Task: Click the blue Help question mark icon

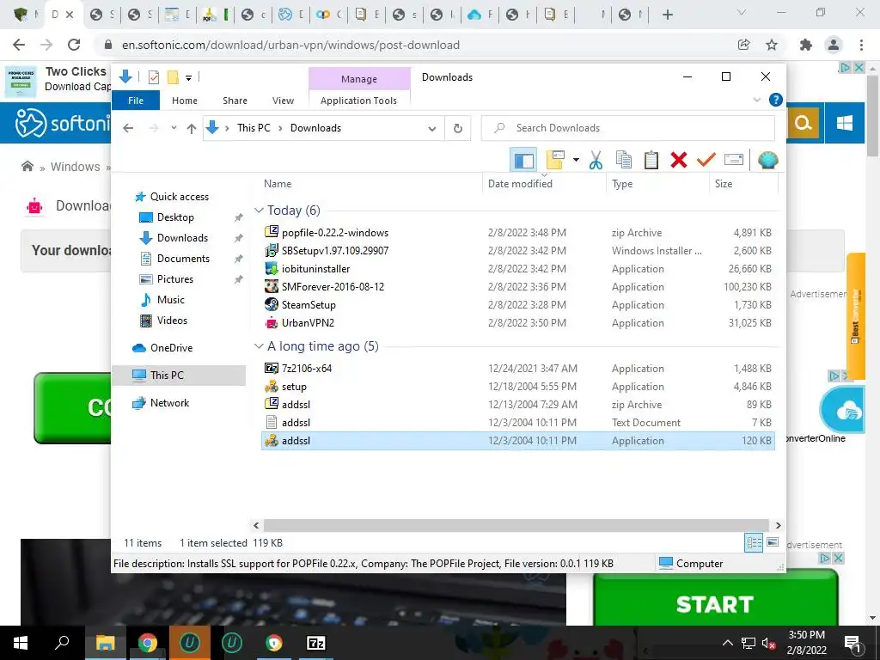Action: tap(776, 100)
